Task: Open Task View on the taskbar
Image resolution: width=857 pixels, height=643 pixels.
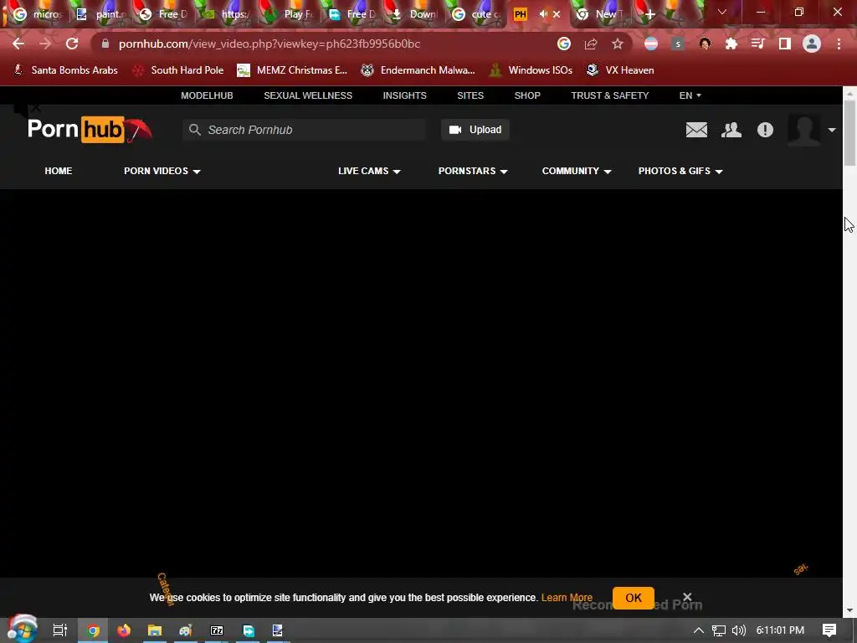Action: point(59,630)
